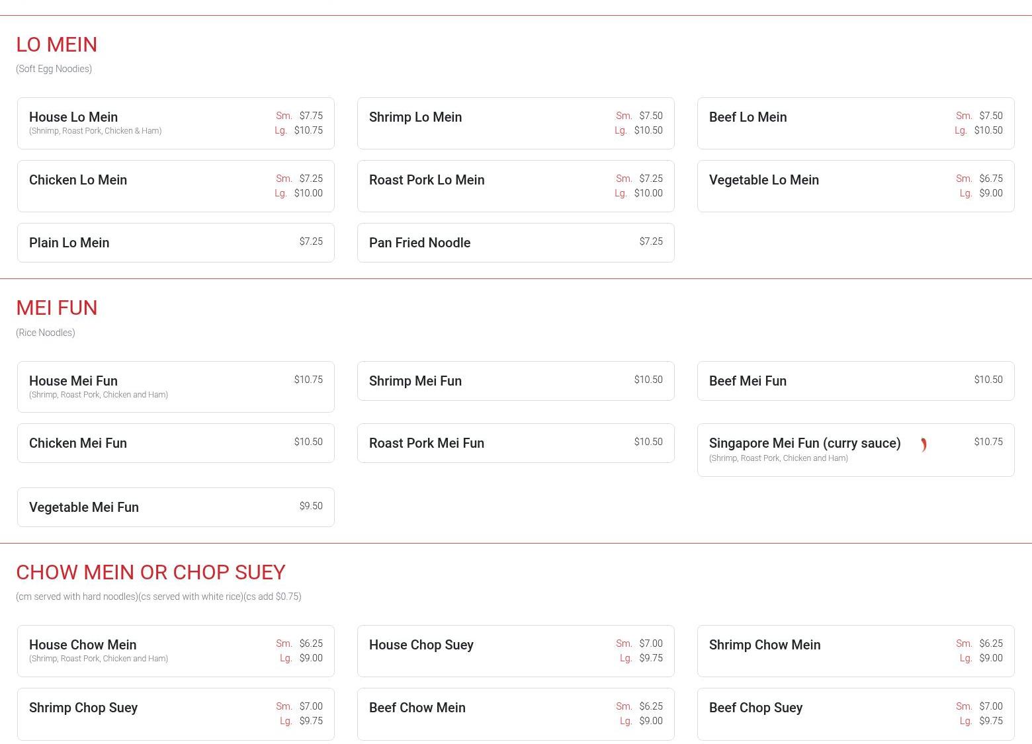The image size is (1032, 744).
Task: Open the Shrimp Mei Fun menu item
Action: (x=516, y=381)
